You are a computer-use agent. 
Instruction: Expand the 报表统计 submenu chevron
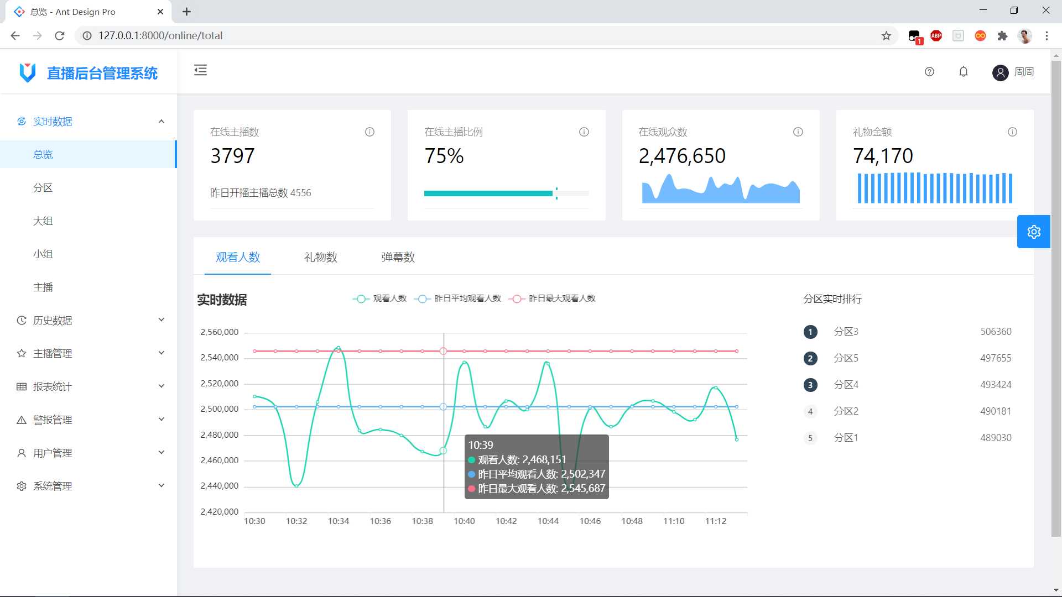tap(162, 386)
